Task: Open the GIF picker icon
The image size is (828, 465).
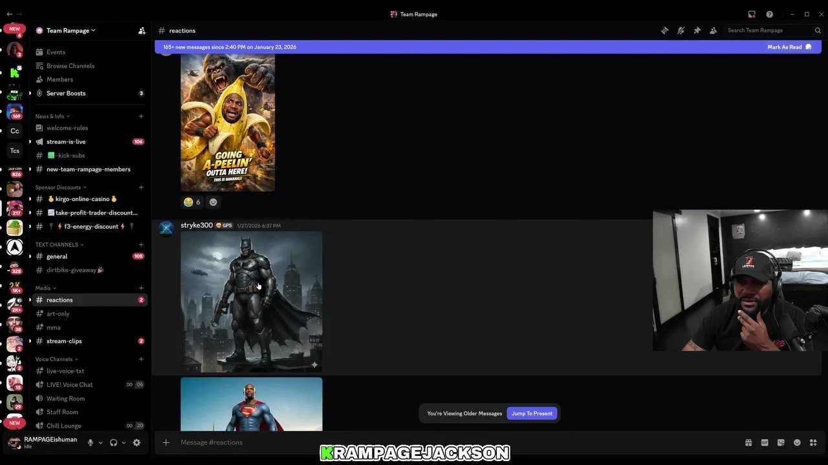Action: (x=765, y=442)
